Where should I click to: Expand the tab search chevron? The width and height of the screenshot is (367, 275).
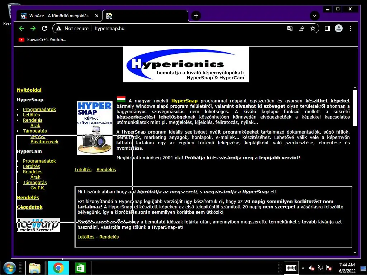click(x=315, y=16)
